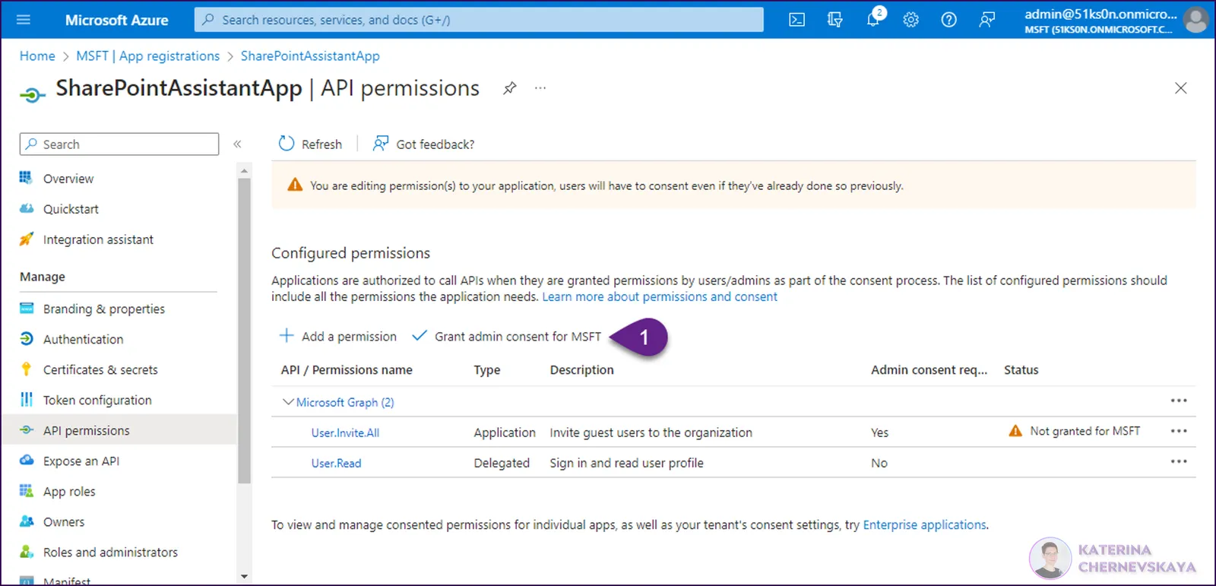Screen dimensions: 1216x586
Task: Open the Help question mark icon
Action: point(948,20)
